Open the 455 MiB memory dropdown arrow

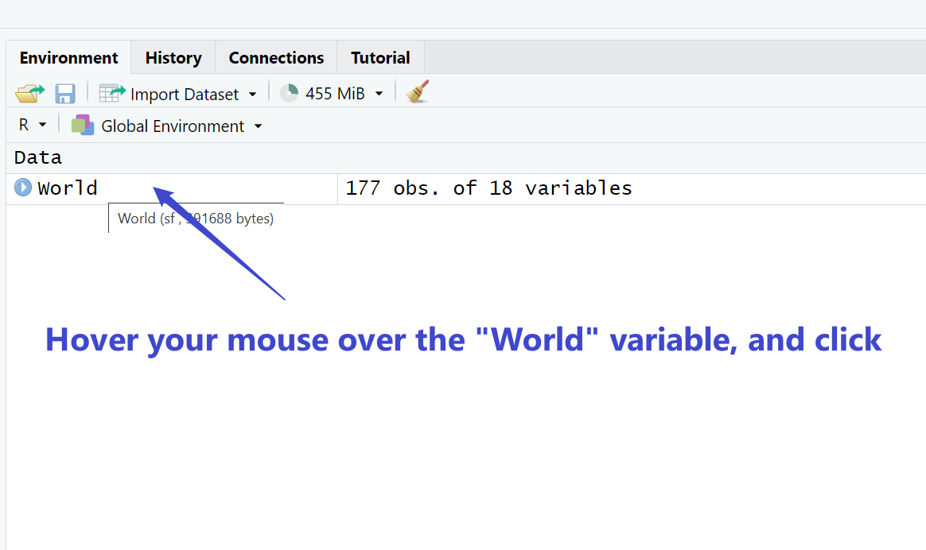(x=379, y=94)
